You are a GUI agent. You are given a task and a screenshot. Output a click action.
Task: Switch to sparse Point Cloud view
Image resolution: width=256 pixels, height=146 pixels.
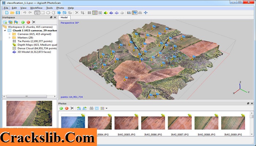coord(89,13)
